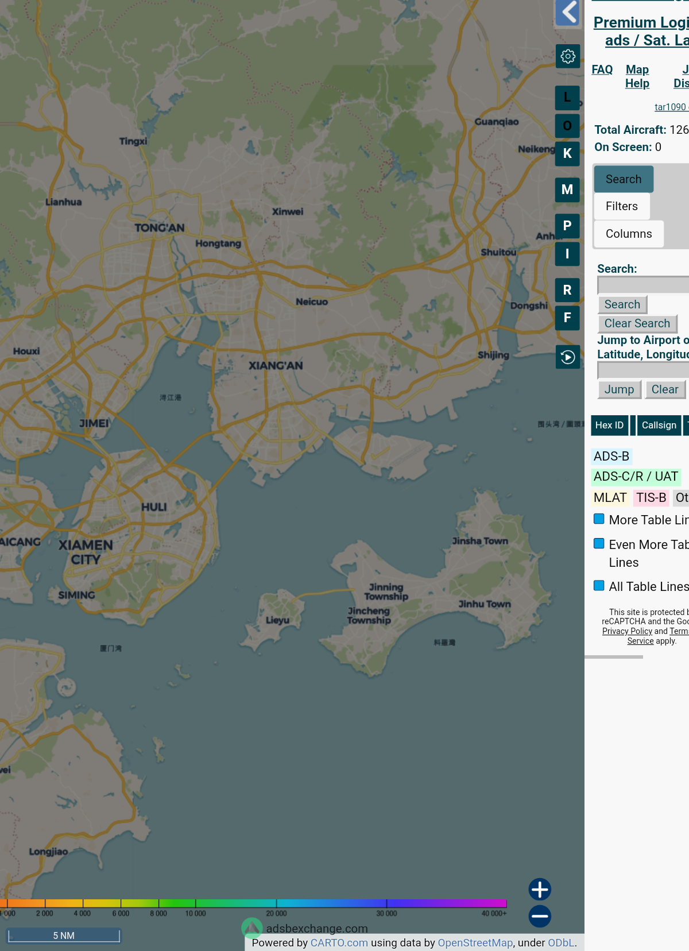This screenshot has width=689, height=951.
Task: Click the adsbexchange.com logo
Action: 305,928
